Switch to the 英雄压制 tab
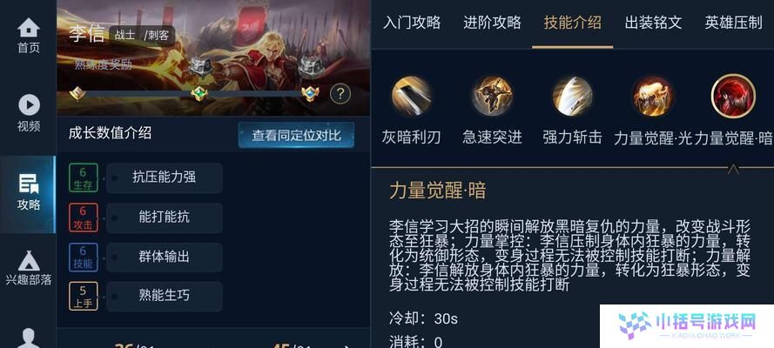Image resolution: width=774 pixels, height=348 pixels. [734, 23]
